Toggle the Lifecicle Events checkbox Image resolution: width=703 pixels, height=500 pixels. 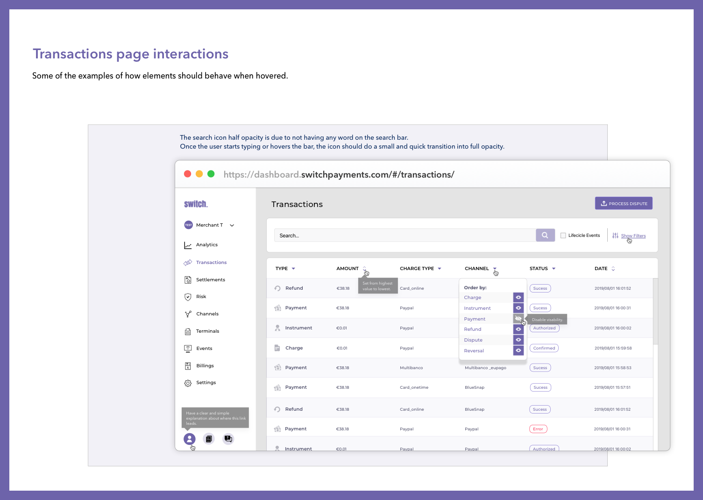coord(563,236)
